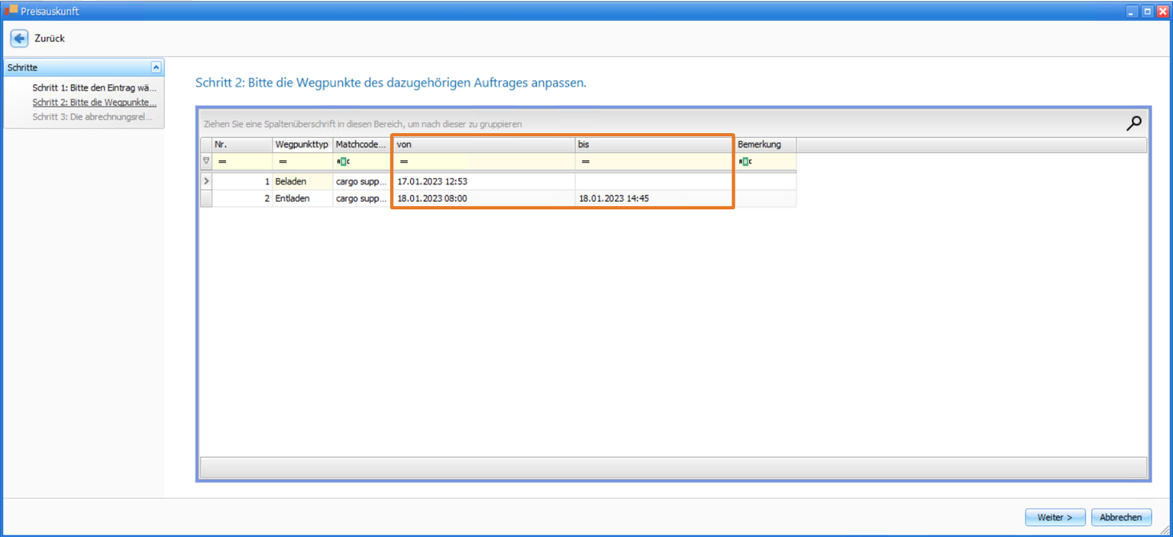1173x537 pixels.
Task: Collapse the Schritte panel
Action: (156, 67)
